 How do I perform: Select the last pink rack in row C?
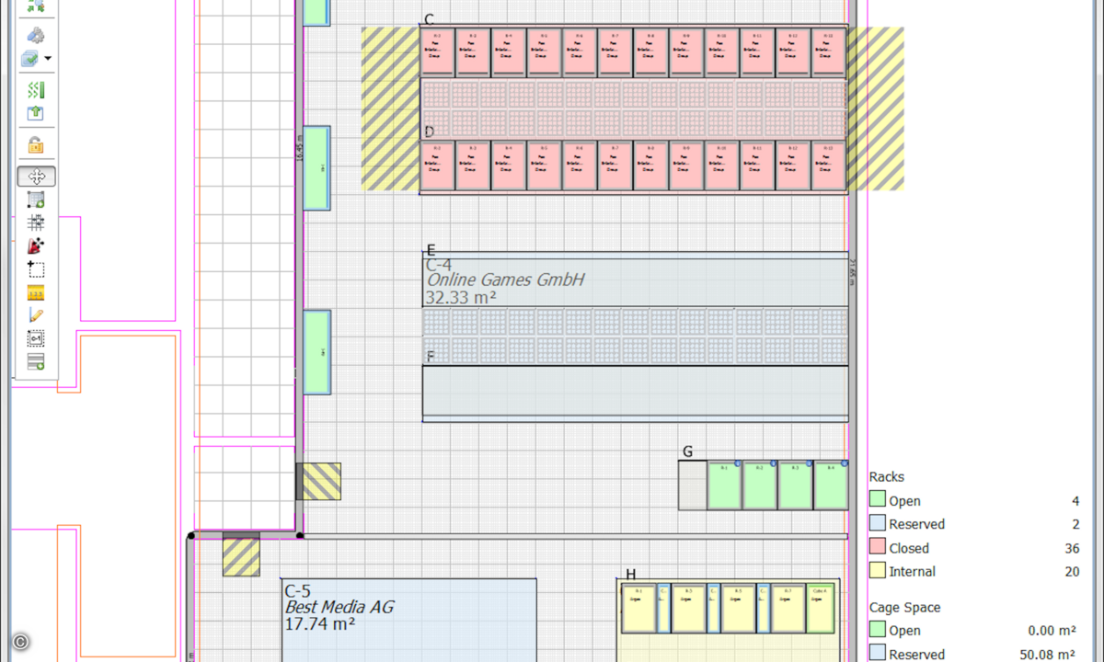[x=828, y=51]
